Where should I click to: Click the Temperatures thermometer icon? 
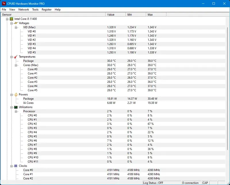(16, 57)
